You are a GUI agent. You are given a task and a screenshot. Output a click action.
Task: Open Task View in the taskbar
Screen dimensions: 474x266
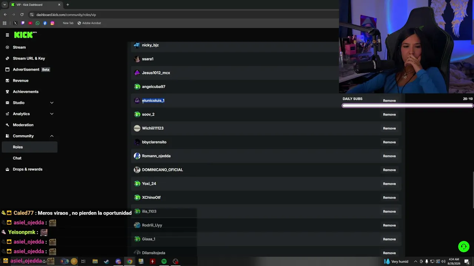pos(83,262)
